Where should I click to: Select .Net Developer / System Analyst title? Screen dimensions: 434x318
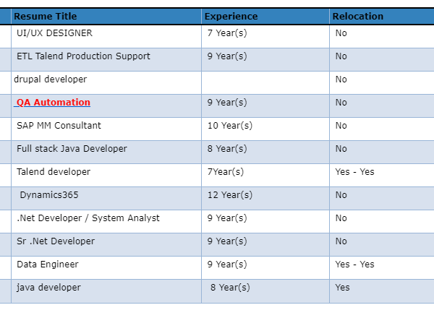(x=88, y=218)
